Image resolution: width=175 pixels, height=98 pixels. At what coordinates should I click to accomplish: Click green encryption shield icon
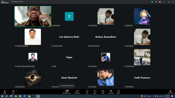click(x=152, y=2)
